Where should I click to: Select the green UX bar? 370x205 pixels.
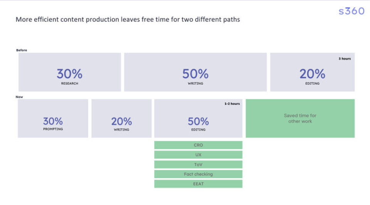click(x=198, y=155)
